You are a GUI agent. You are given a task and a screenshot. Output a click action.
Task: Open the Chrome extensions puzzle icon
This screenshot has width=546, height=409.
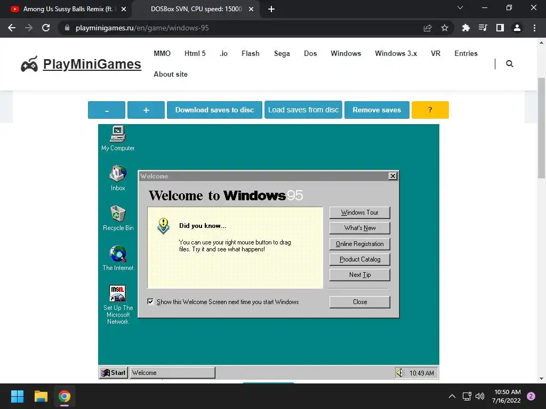(x=465, y=28)
